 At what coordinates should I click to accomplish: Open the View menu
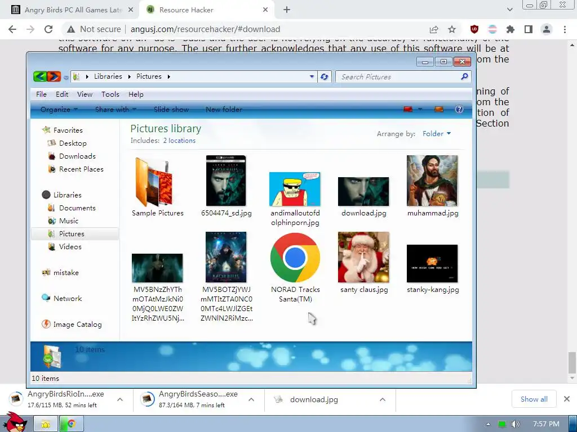(x=85, y=94)
